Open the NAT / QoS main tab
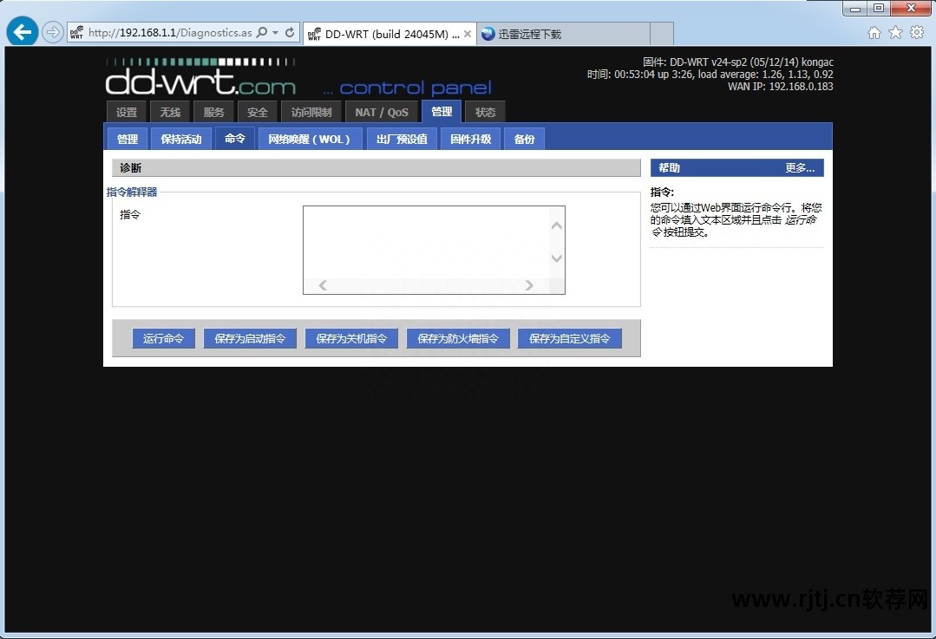936x639 pixels. tap(382, 112)
